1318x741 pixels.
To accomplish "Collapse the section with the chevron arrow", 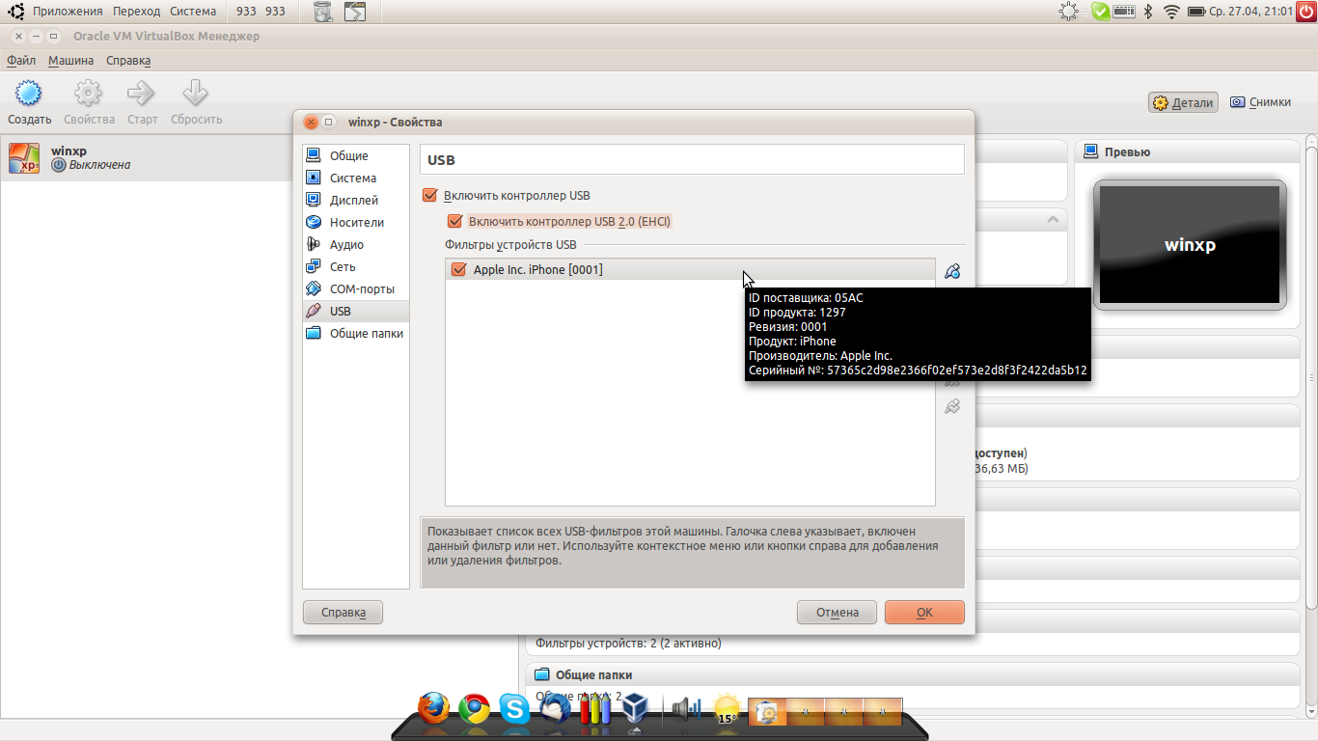I will click(x=1053, y=220).
